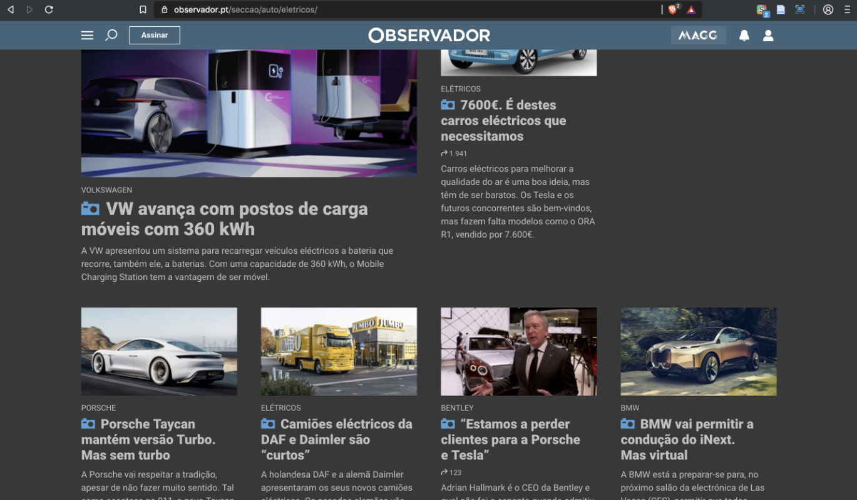Click the camera icon beside Bentley headline

448,424
